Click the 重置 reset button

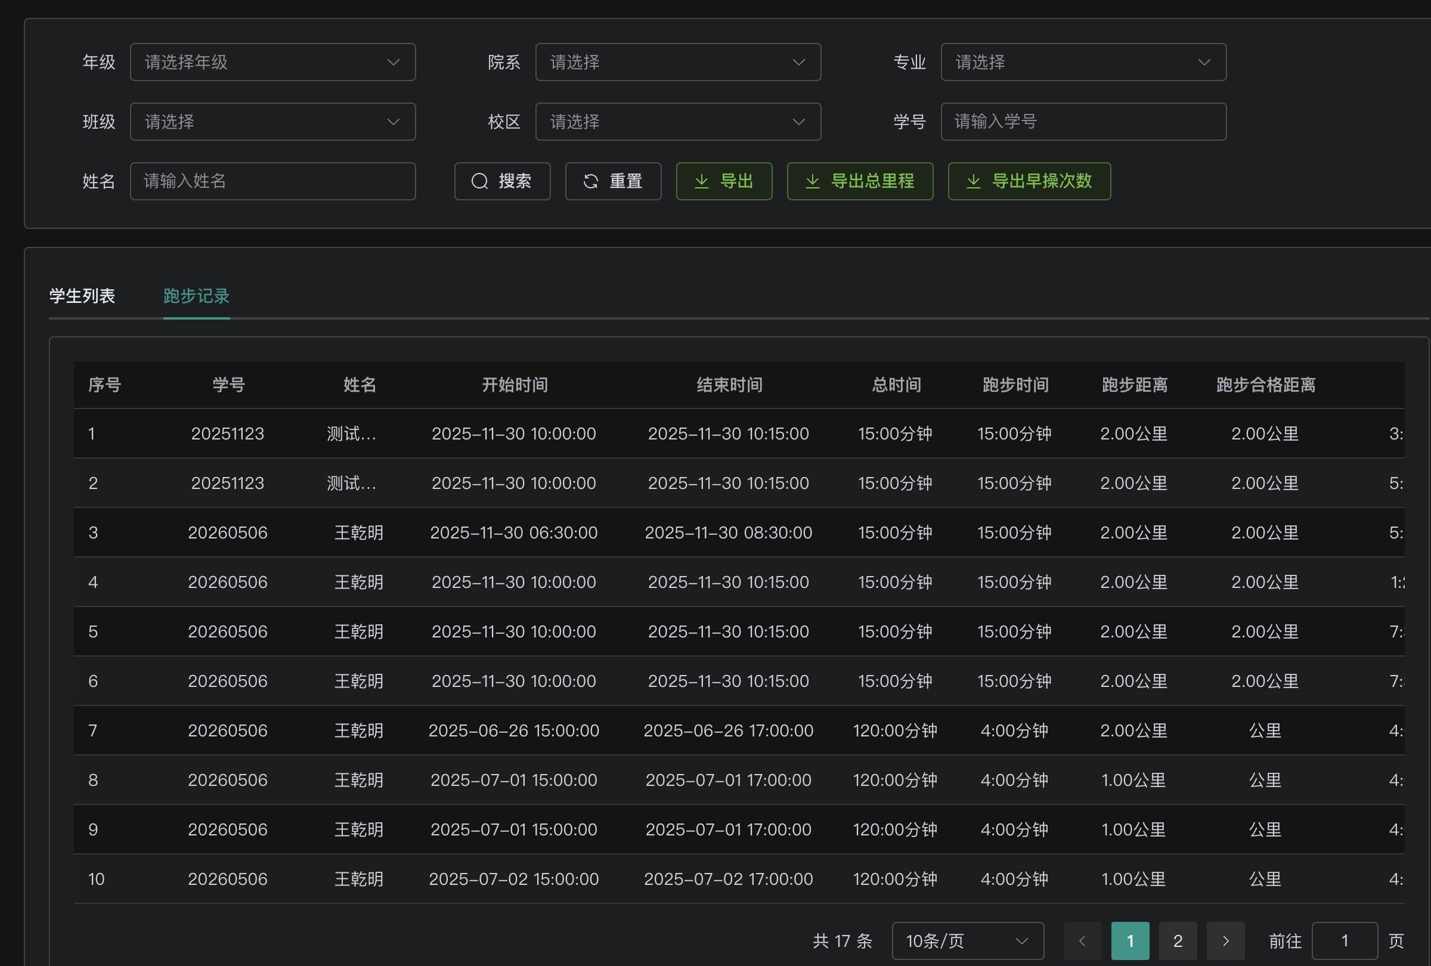(614, 181)
